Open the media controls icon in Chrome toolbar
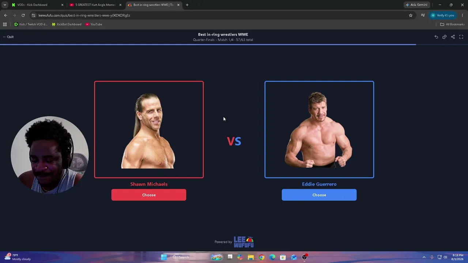The image size is (468, 263). pos(423,15)
